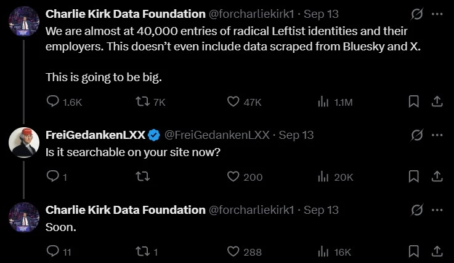
Task: Bookmark the FreiGedankenLXX reply
Action: (414, 177)
